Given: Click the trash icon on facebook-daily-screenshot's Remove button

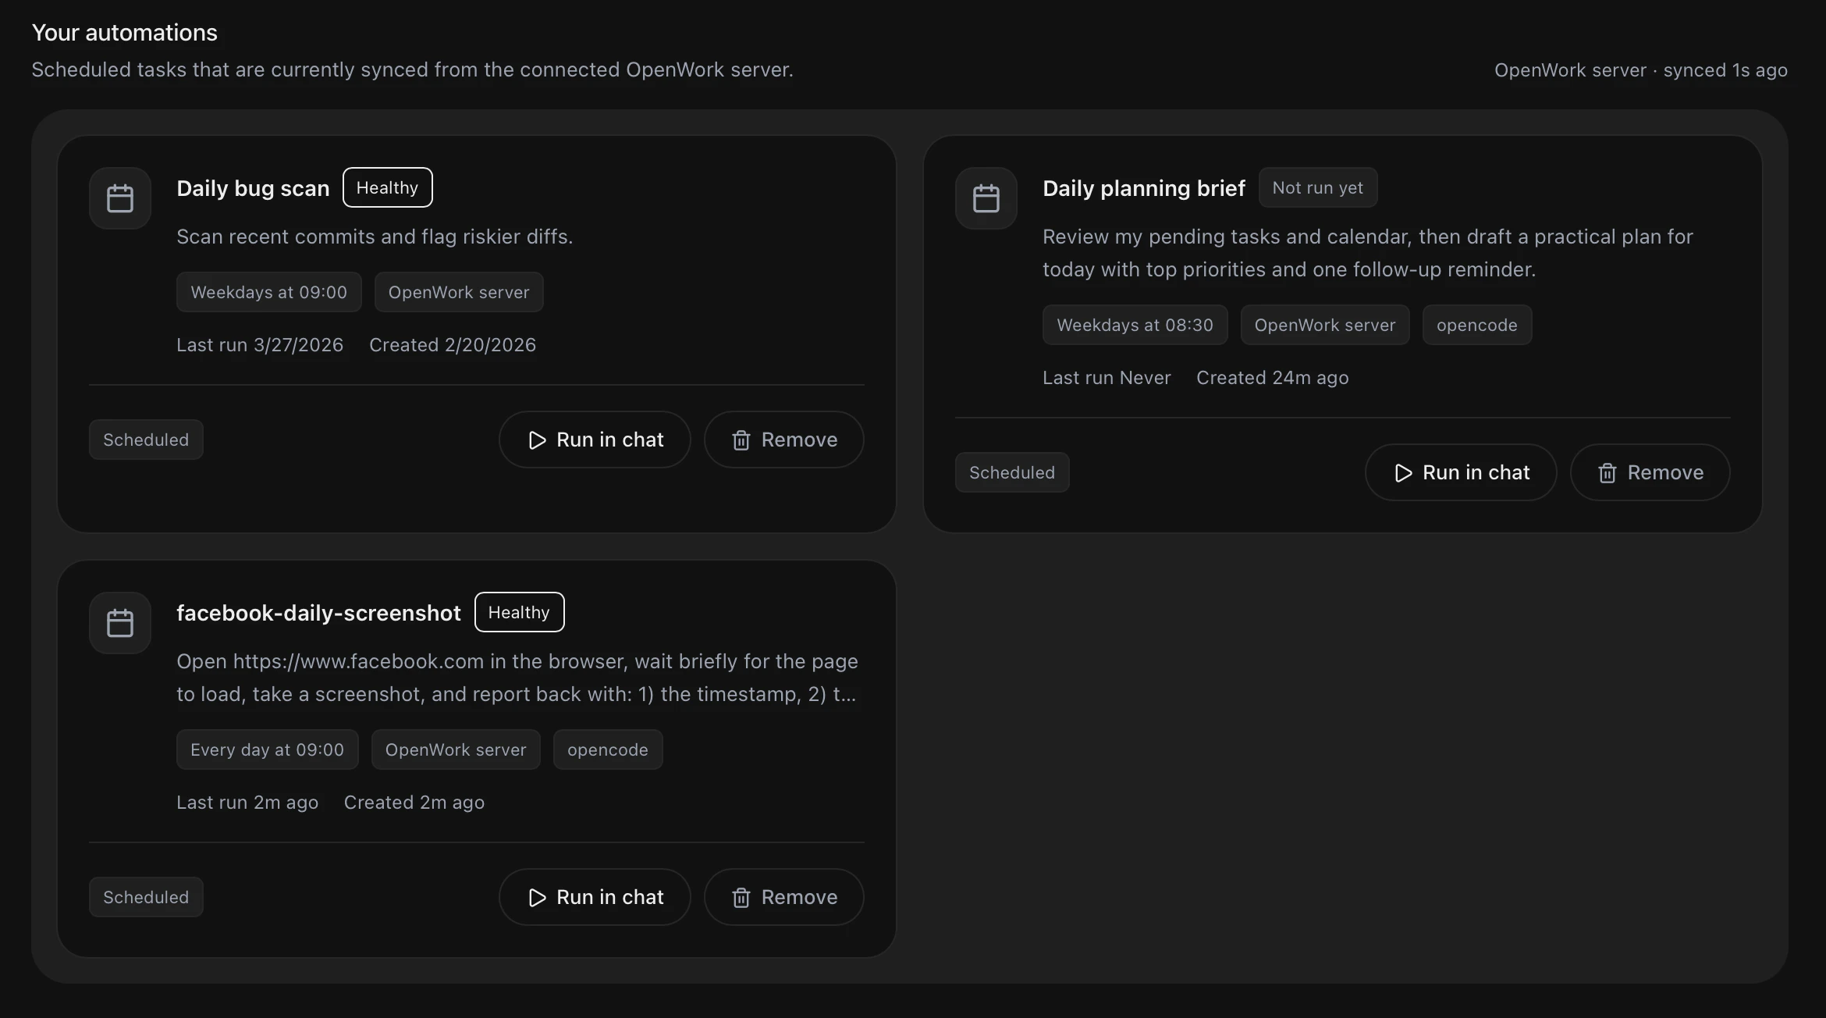Looking at the screenshot, I should pos(742,897).
